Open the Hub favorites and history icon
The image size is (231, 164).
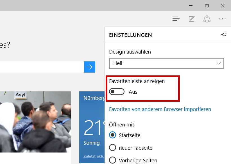coord(176,19)
